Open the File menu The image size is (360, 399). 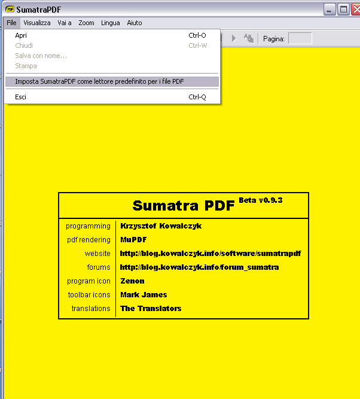pos(12,23)
